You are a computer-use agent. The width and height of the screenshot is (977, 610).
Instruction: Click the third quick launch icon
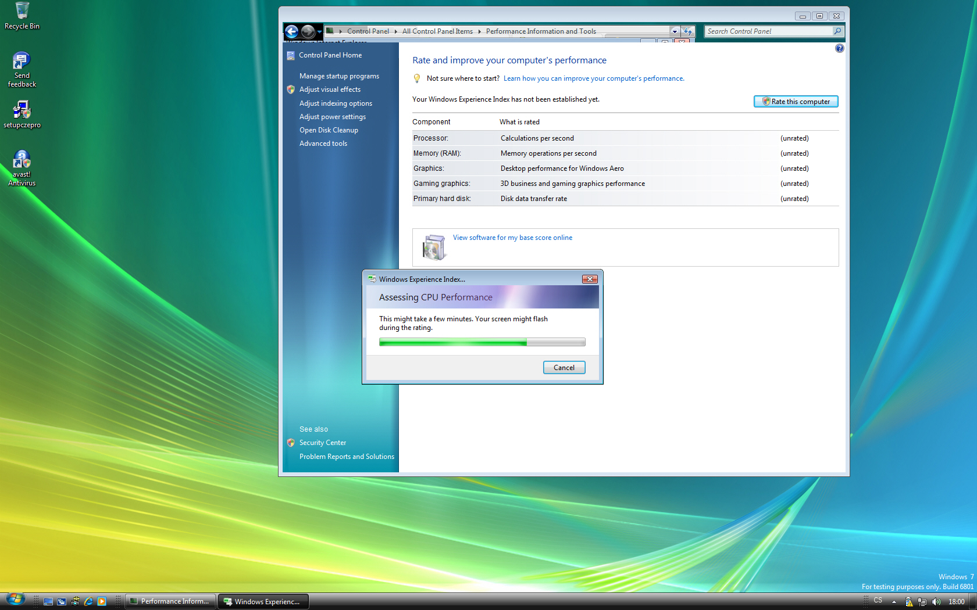pyautogui.click(x=75, y=602)
